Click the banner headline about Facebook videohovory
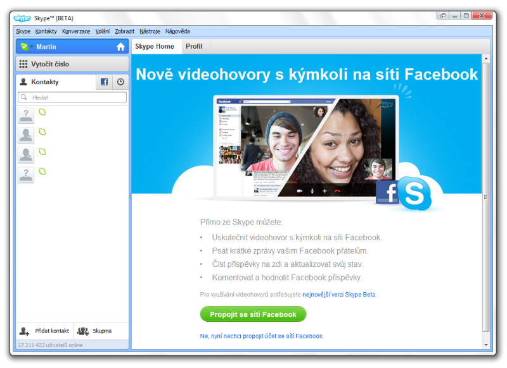 (307, 74)
